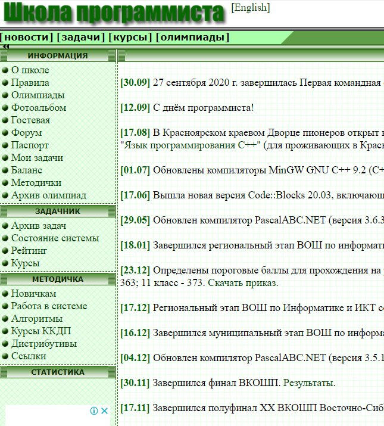Image resolution: width=384 pixels, height=426 pixels.
Task: Click the bullet icon beside Баланс
Action: point(5,170)
